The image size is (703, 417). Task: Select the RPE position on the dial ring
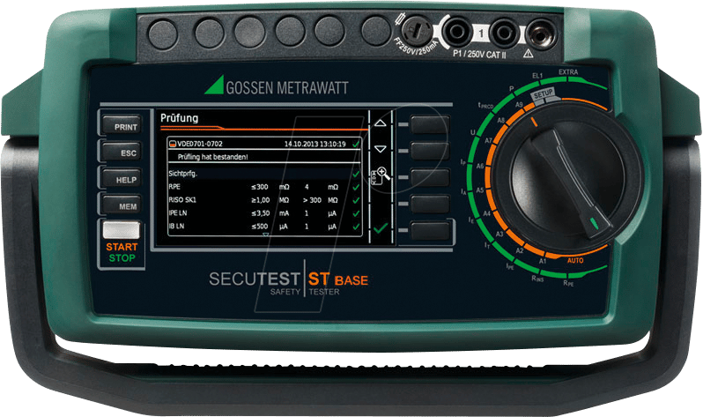point(568,283)
